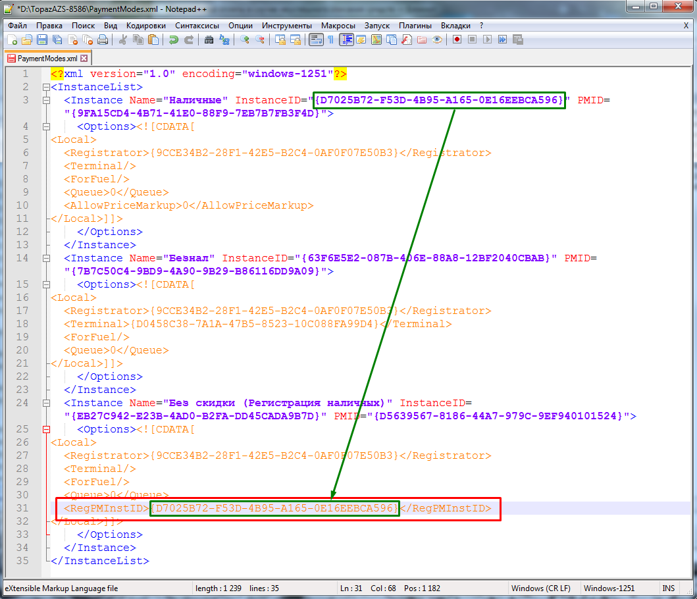Open the Replace dialog icon
The height and width of the screenshot is (599, 697).
224,40
